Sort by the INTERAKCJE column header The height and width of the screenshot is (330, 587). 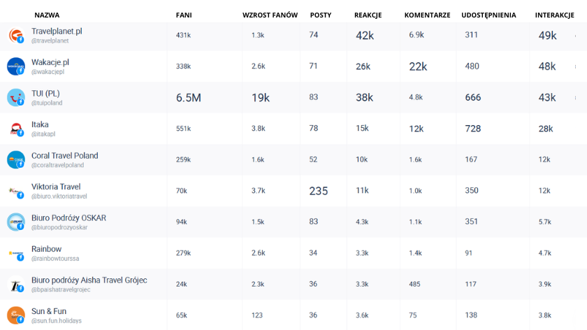point(554,15)
